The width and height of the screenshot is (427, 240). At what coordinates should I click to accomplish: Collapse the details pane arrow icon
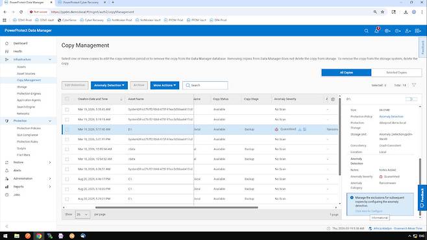point(411,99)
